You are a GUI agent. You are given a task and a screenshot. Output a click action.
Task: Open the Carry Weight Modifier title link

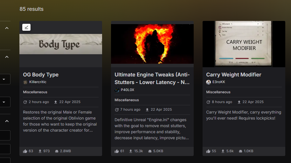(234, 75)
